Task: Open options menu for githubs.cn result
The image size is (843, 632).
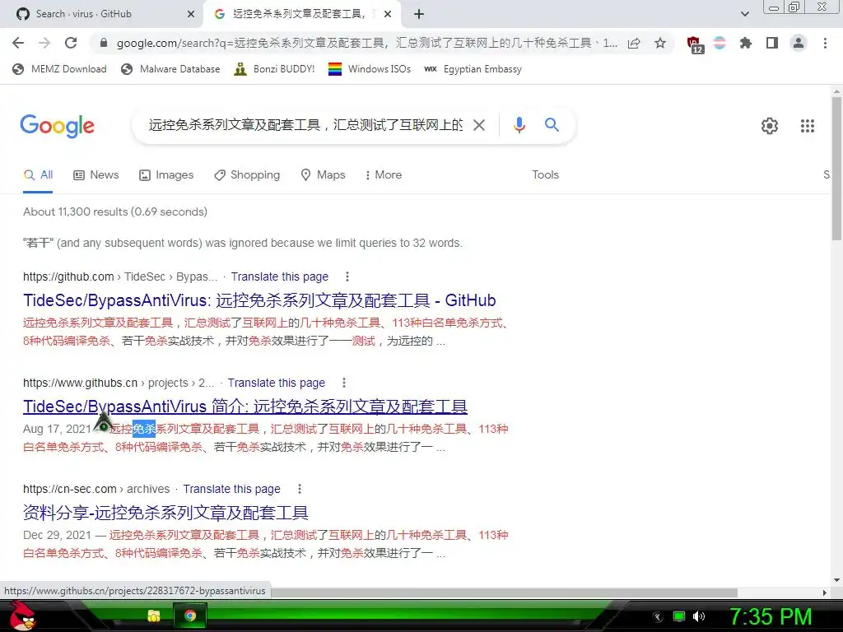Action: tap(344, 383)
